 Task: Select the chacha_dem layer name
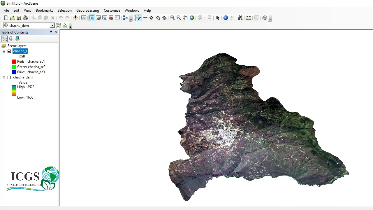click(23, 77)
